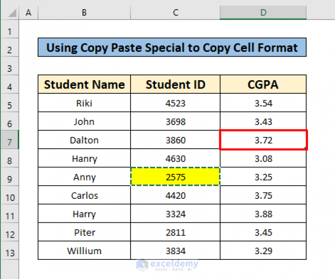This screenshot has width=335, height=279.
Task: Click Student ID cell 3834
Action: click(x=175, y=250)
